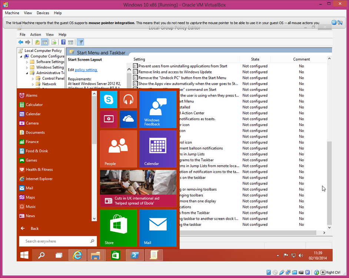Screen dimensions: 349x278
Task: Open the VirtualBox Devices menu
Action: (43, 13)
